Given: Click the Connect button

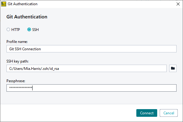Looking at the screenshot, I should click(147, 113).
